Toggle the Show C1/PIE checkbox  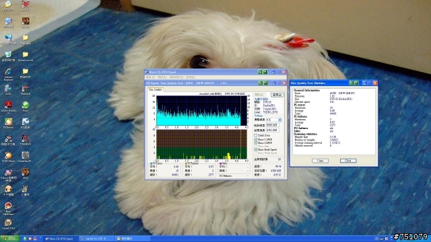pyautogui.click(x=256, y=140)
